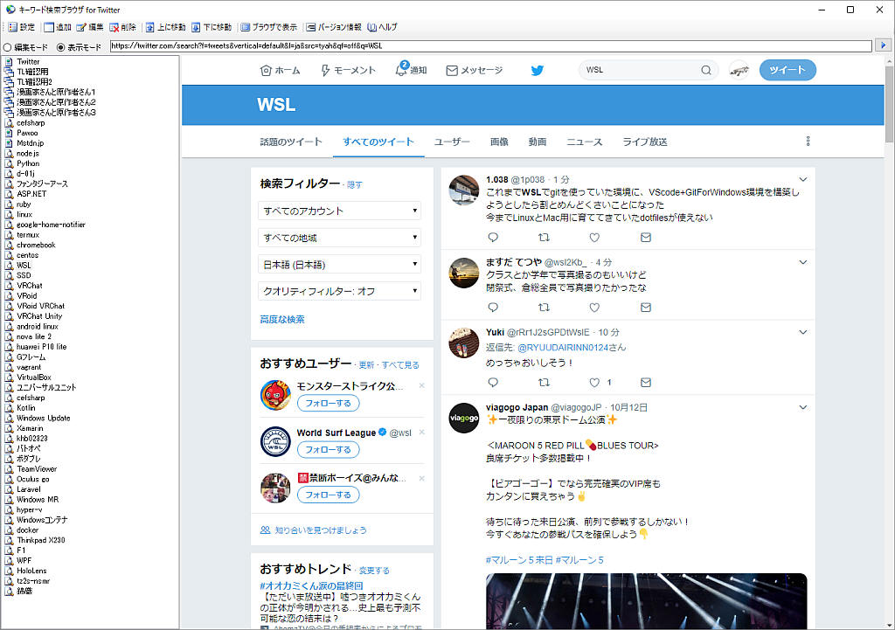Screen dimensions: 895x630
Task: Open the すべてのアカウント filter dropdown
Action: click(339, 211)
